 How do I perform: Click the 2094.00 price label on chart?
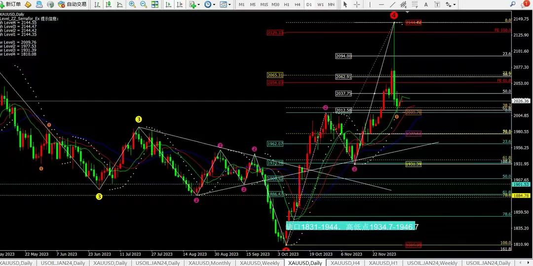pos(343,56)
